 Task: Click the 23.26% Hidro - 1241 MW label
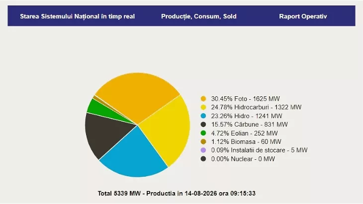point(247,116)
